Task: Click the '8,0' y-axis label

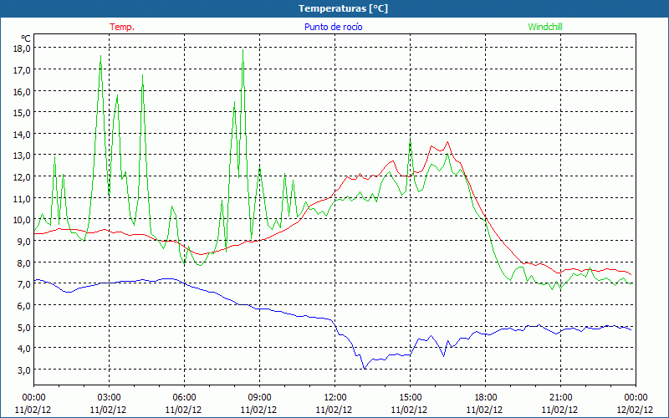Action: [24, 263]
